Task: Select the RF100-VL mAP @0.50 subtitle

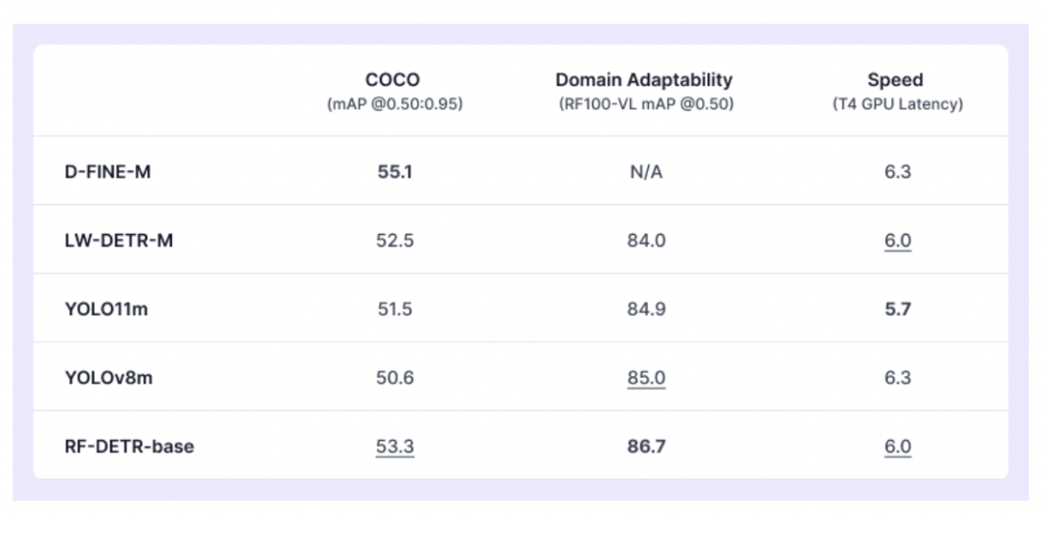Action: 645,104
